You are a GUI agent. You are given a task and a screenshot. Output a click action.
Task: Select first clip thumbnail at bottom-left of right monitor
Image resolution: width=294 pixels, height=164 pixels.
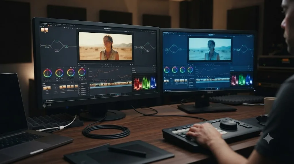point(166,81)
